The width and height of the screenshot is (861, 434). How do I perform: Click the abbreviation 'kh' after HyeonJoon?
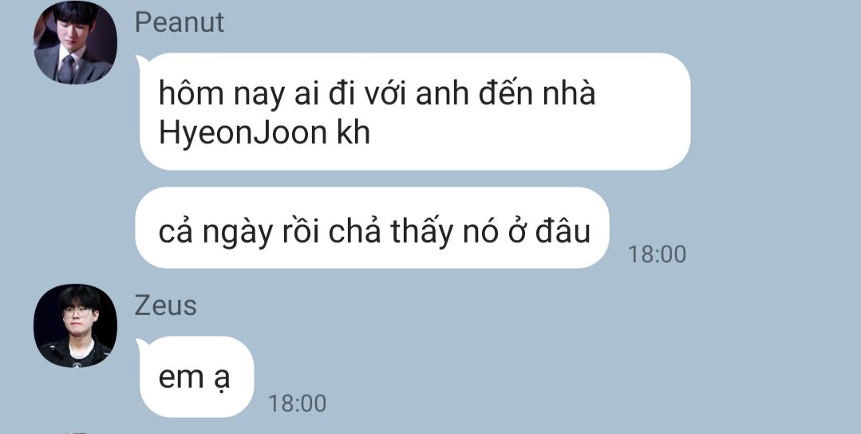(x=353, y=132)
